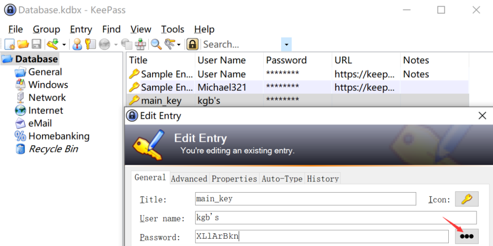The height and width of the screenshot is (246, 493).
Task: Open the View menu
Action: pos(141,29)
